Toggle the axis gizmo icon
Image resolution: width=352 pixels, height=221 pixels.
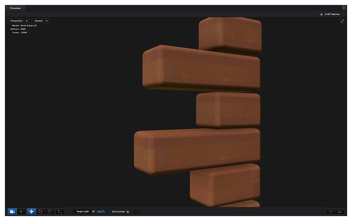tap(60, 212)
